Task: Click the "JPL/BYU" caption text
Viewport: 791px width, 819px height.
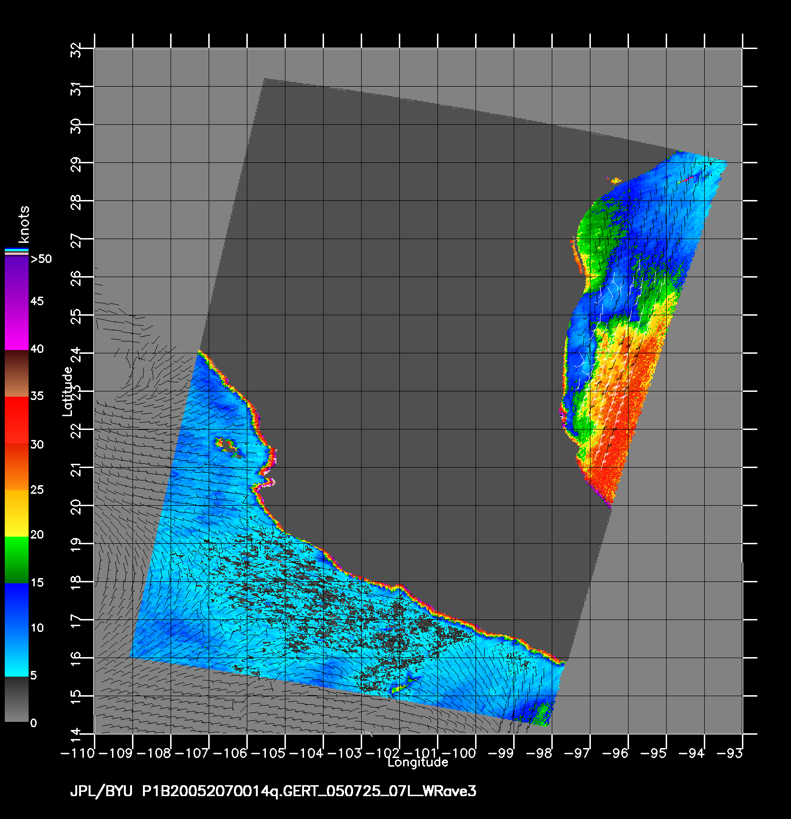Action: [x=101, y=791]
